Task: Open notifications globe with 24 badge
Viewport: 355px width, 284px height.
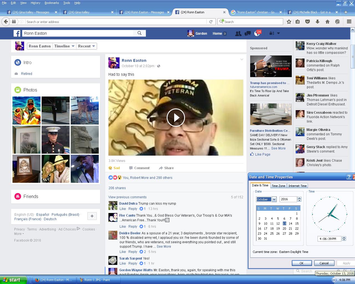Action: (257, 34)
